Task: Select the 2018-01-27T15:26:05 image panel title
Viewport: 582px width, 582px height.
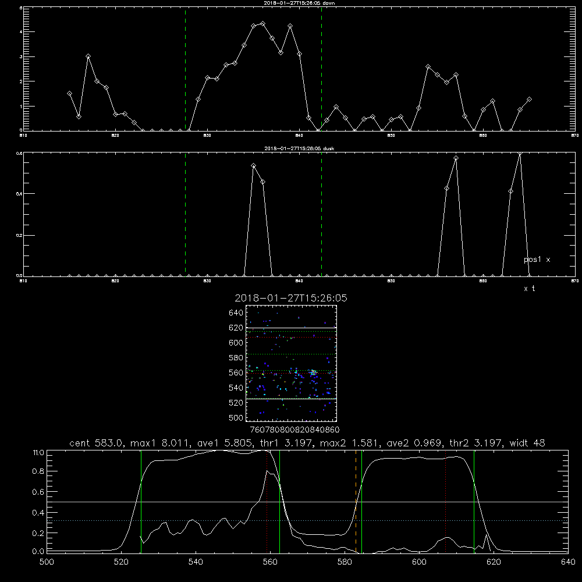Action: pyautogui.click(x=291, y=298)
